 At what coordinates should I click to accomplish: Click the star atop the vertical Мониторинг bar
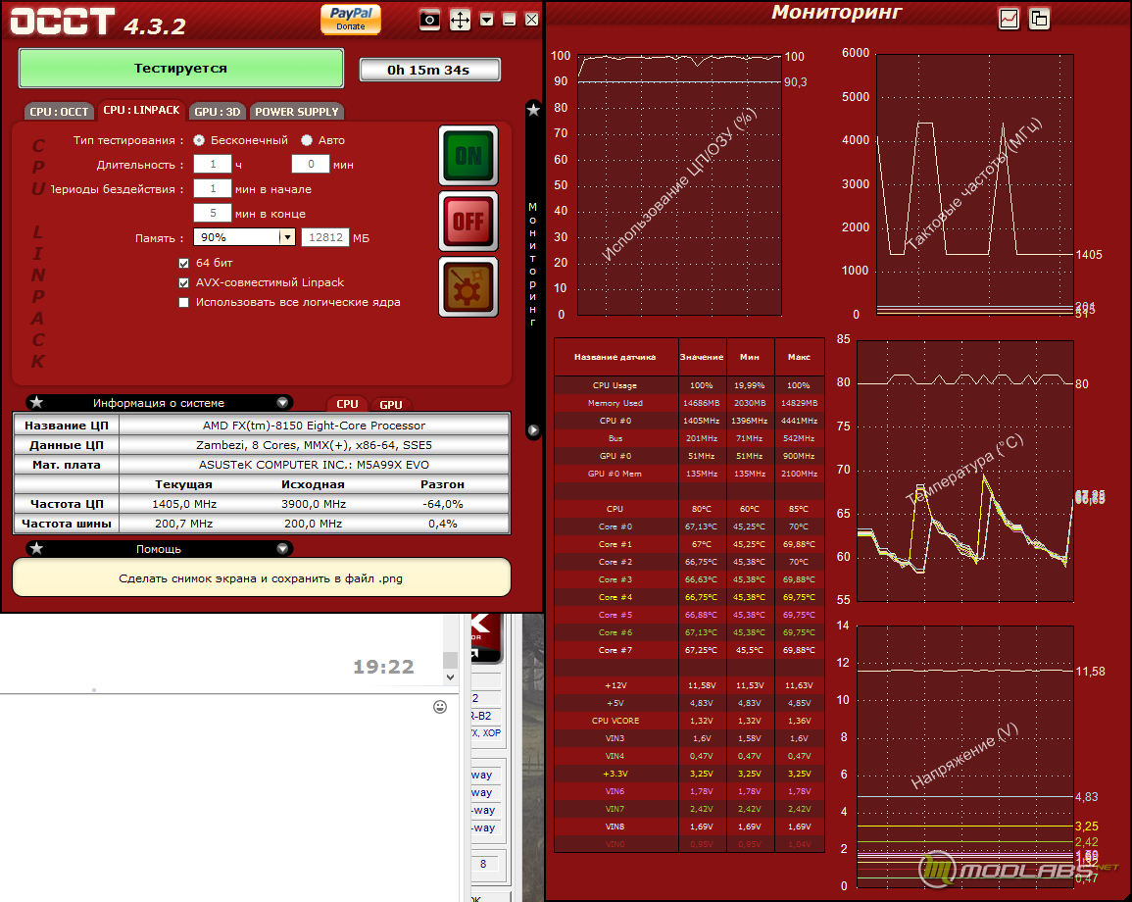533,110
